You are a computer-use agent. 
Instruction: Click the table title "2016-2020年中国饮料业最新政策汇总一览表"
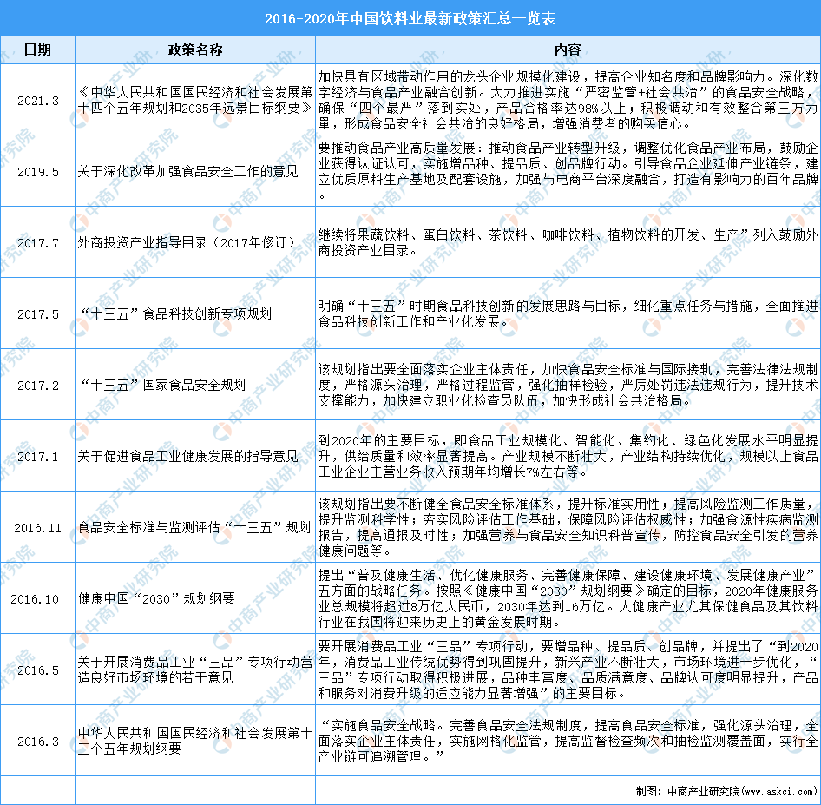(410, 19)
